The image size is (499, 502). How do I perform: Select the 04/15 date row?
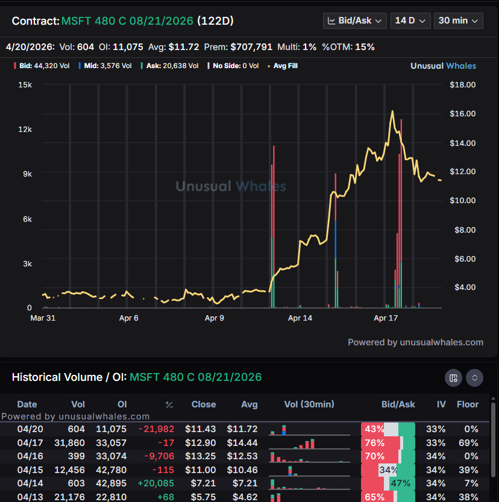pyautogui.click(x=245, y=470)
